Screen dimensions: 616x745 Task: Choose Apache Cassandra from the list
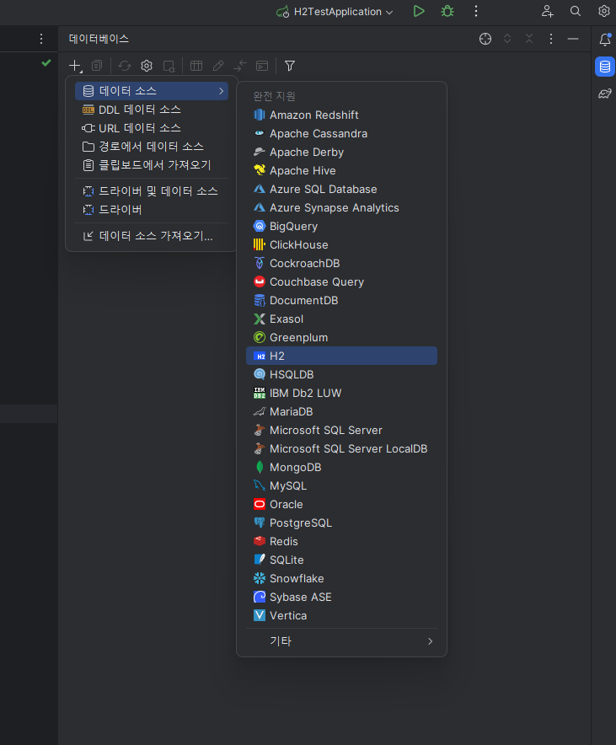coord(341,133)
